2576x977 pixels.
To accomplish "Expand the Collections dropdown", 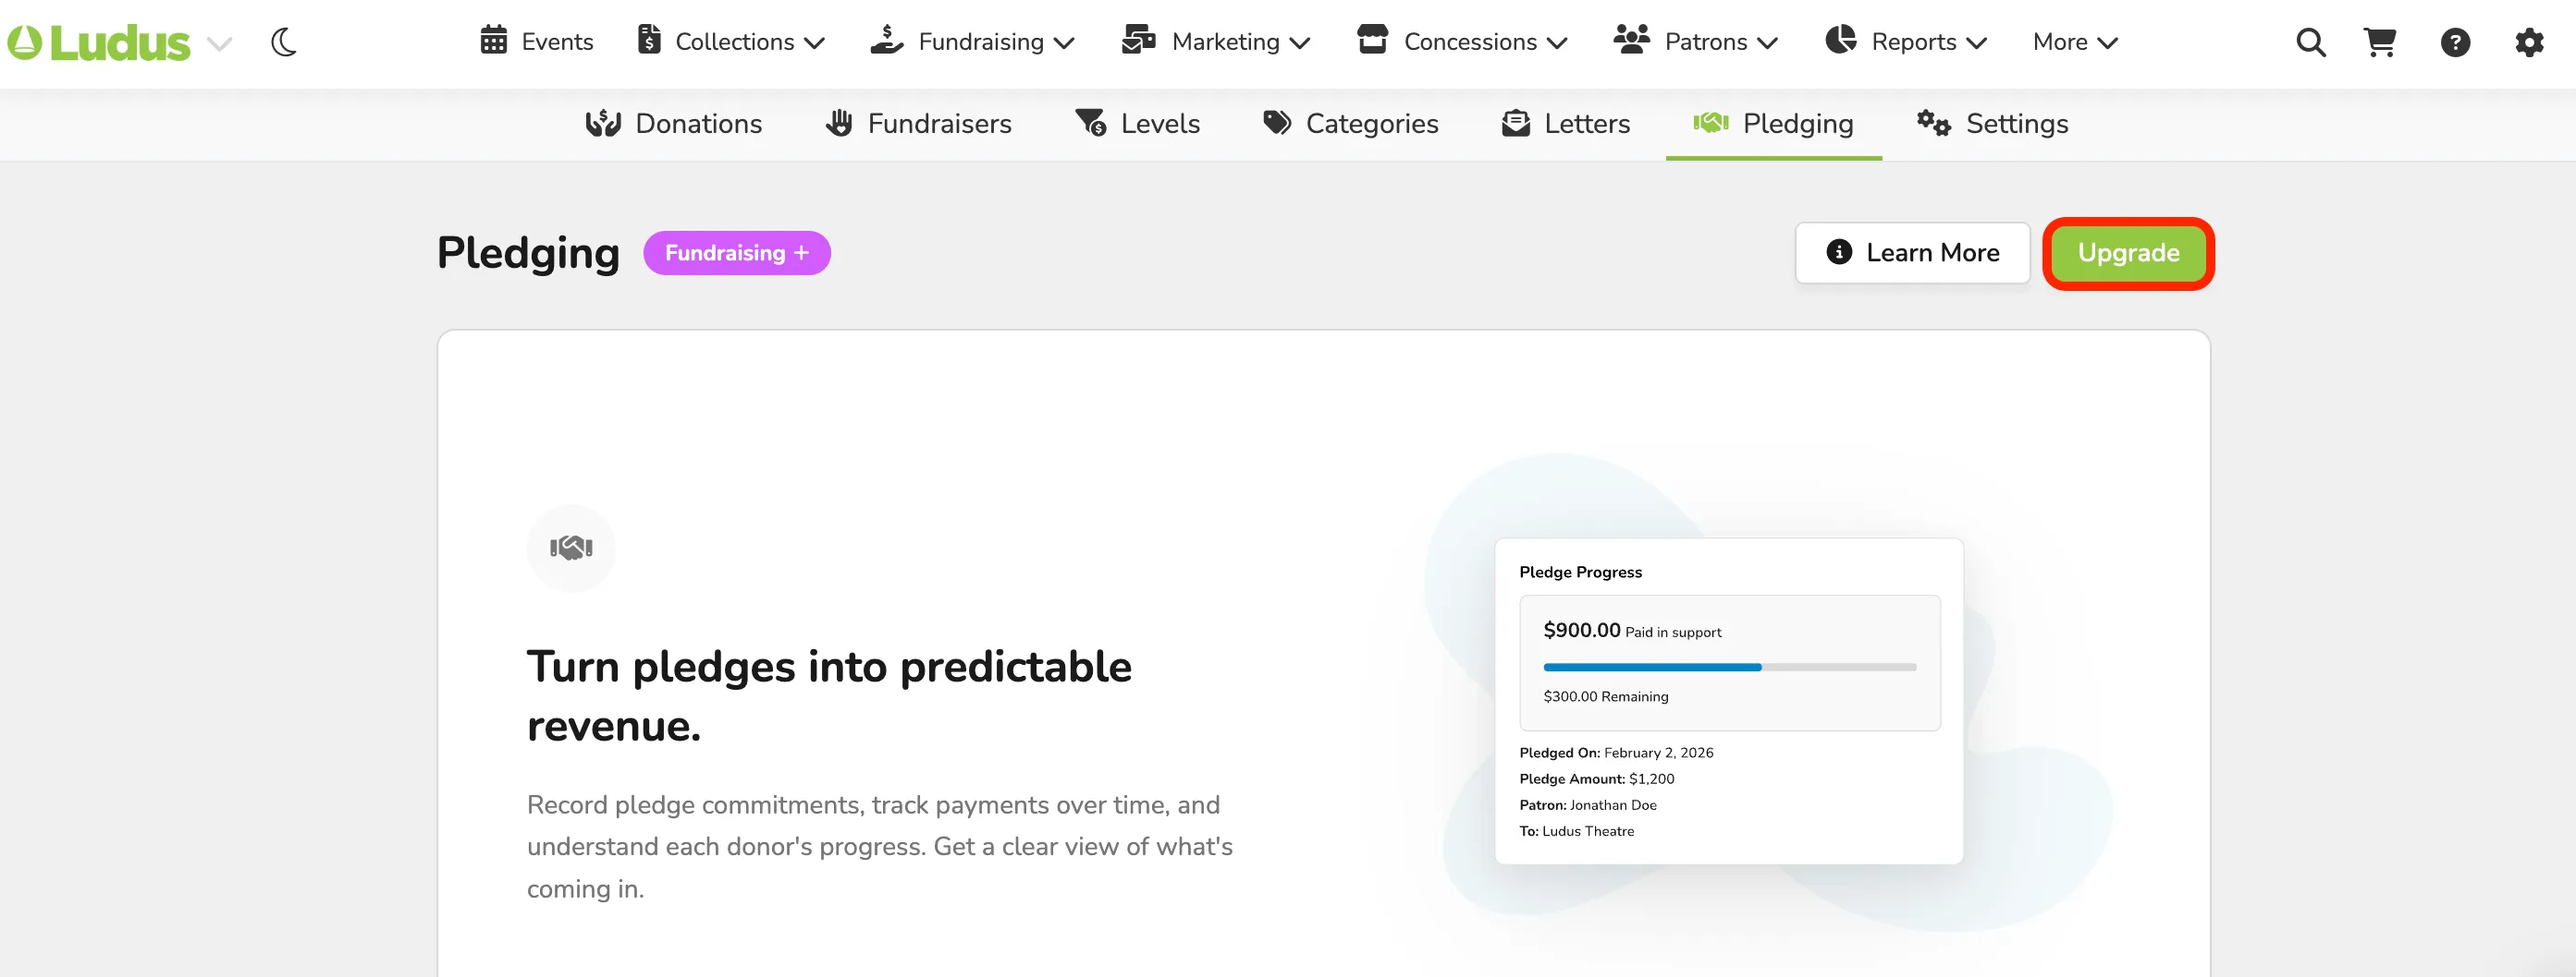I will point(731,42).
